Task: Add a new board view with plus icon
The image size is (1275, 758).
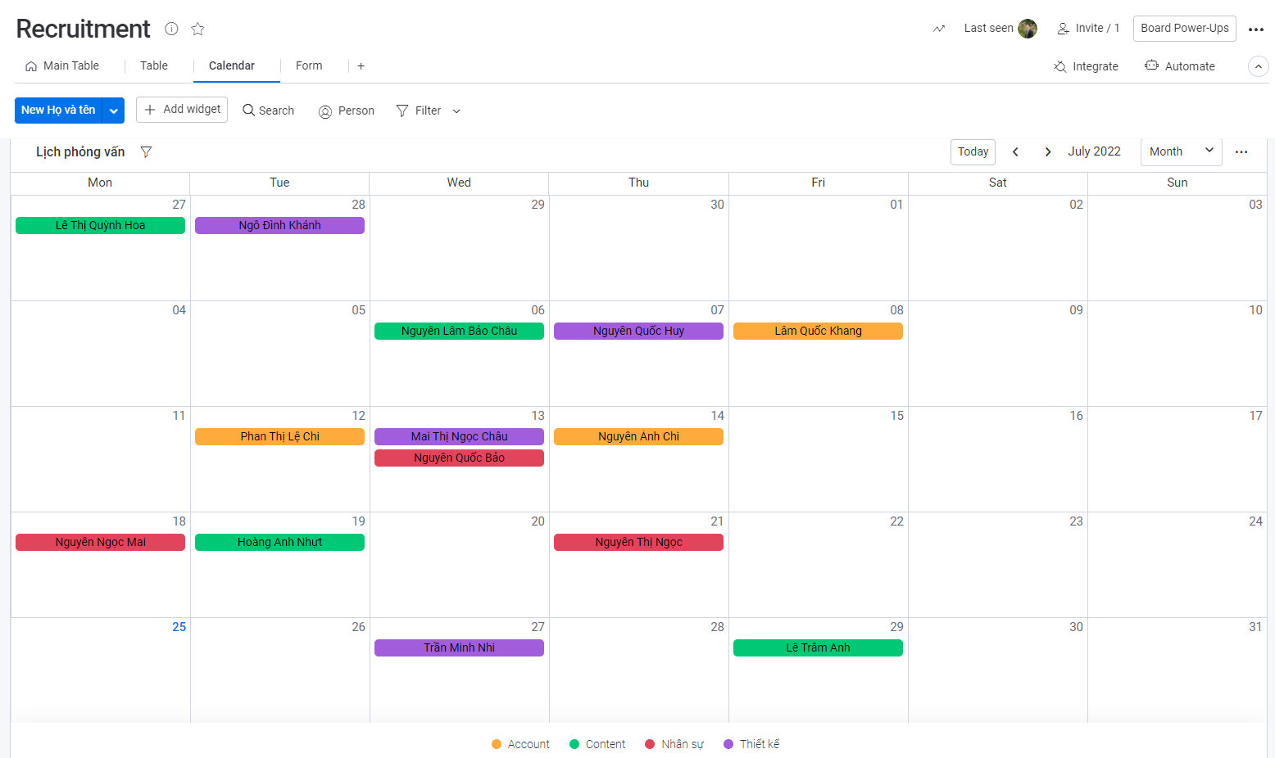Action: 361,66
